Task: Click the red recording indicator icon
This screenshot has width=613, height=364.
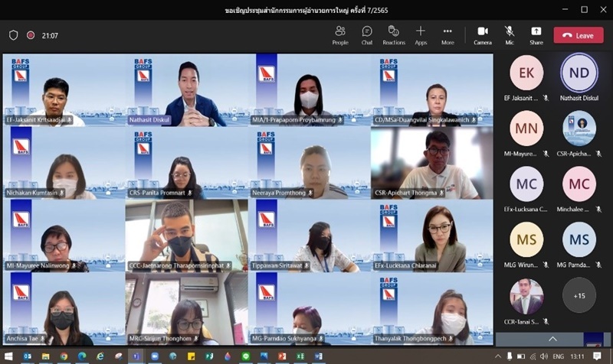Action: coord(31,35)
